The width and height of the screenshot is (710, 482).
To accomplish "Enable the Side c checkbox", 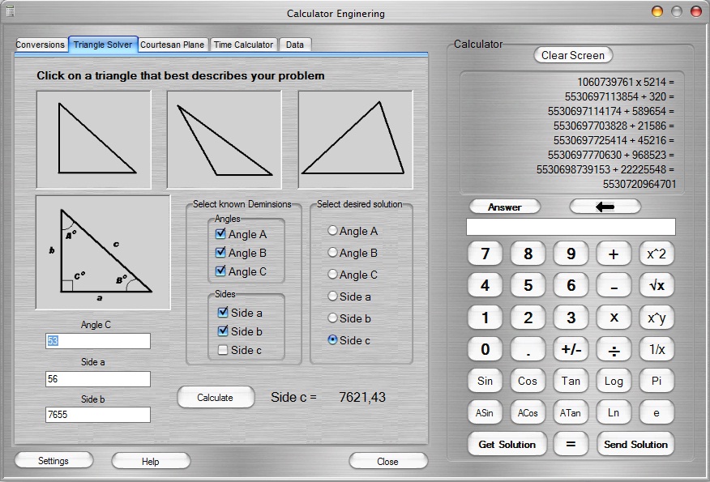I will click(x=223, y=350).
